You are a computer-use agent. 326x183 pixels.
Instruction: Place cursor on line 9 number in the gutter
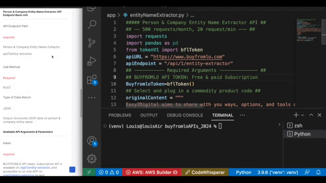[114, 77]
